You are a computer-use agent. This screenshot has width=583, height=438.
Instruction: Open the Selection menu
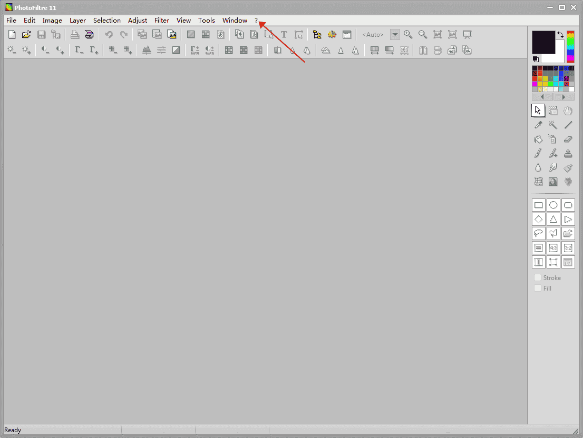(x=106, y=21)
